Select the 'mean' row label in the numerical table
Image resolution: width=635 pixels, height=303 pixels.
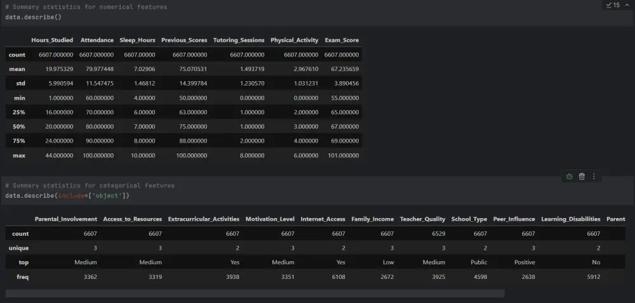coord(17,68)
